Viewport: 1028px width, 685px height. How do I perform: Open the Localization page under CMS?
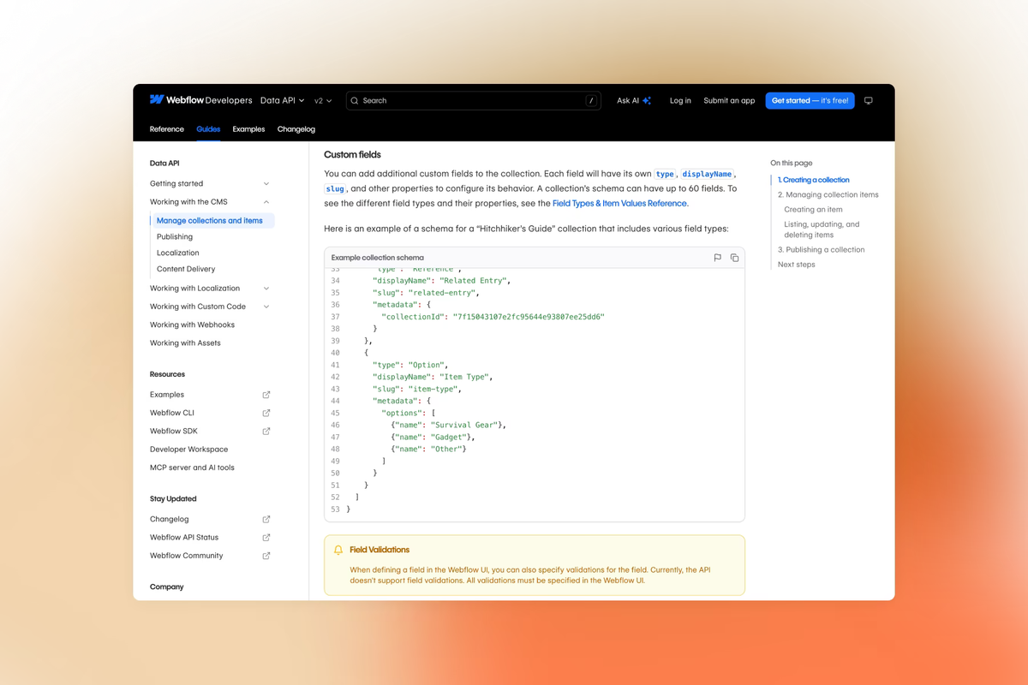tap(178, 253)
